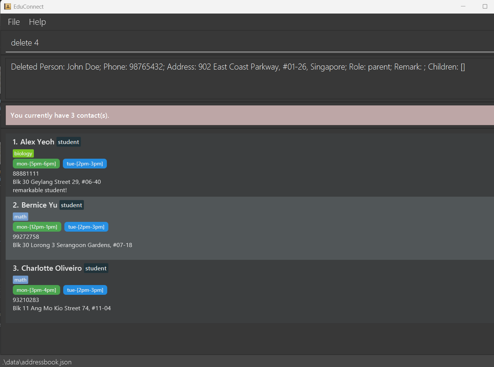Viewport: 494px width, 367px height.
Task: Click Alex Yeoh's 'mon-[5pm-6pm]' schedule tag
Action: click(x=36, y=164)
